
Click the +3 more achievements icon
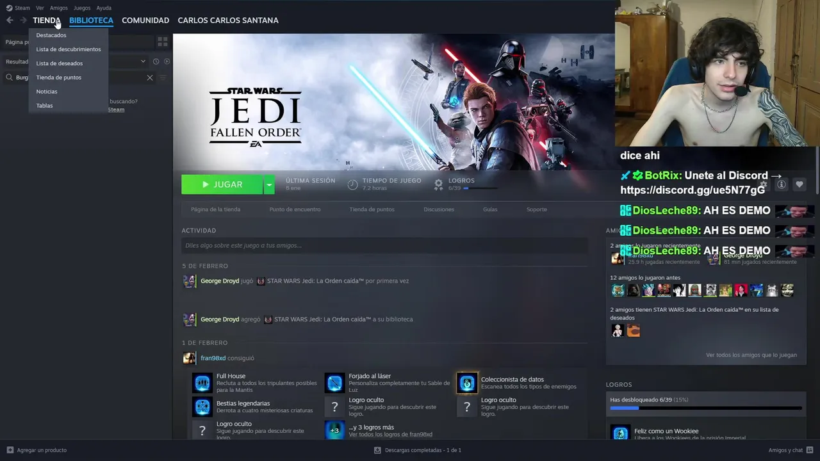334,430
